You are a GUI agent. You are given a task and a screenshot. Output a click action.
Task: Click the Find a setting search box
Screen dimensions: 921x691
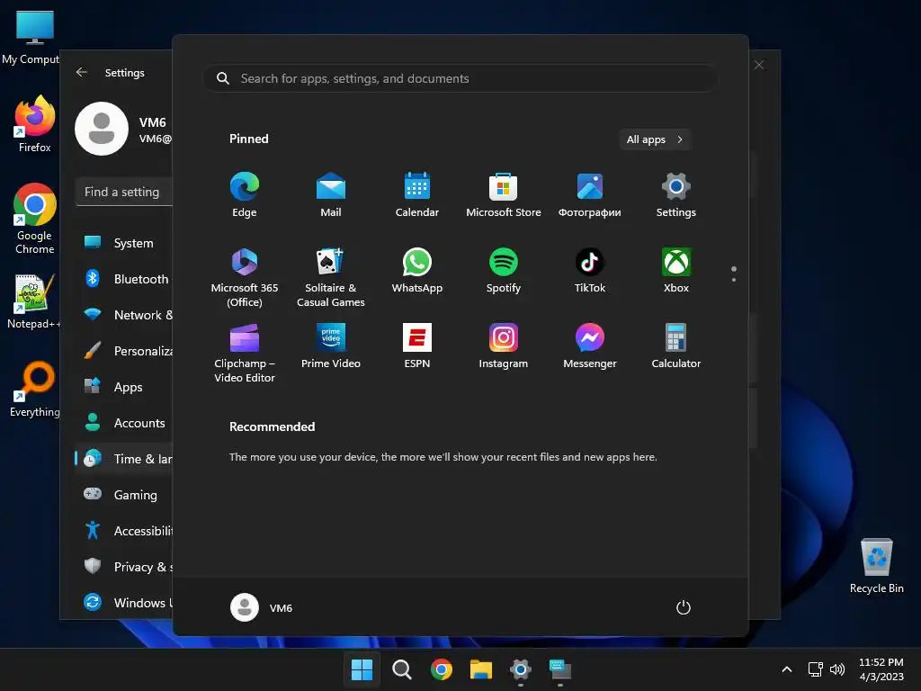[x=124, y=193]
